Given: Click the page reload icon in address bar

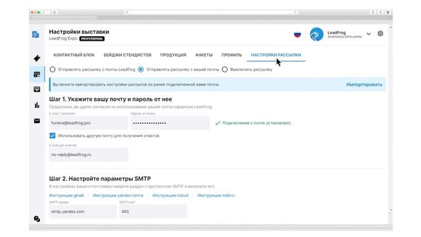Looking at the screenshot, I should tap(295, 13).
